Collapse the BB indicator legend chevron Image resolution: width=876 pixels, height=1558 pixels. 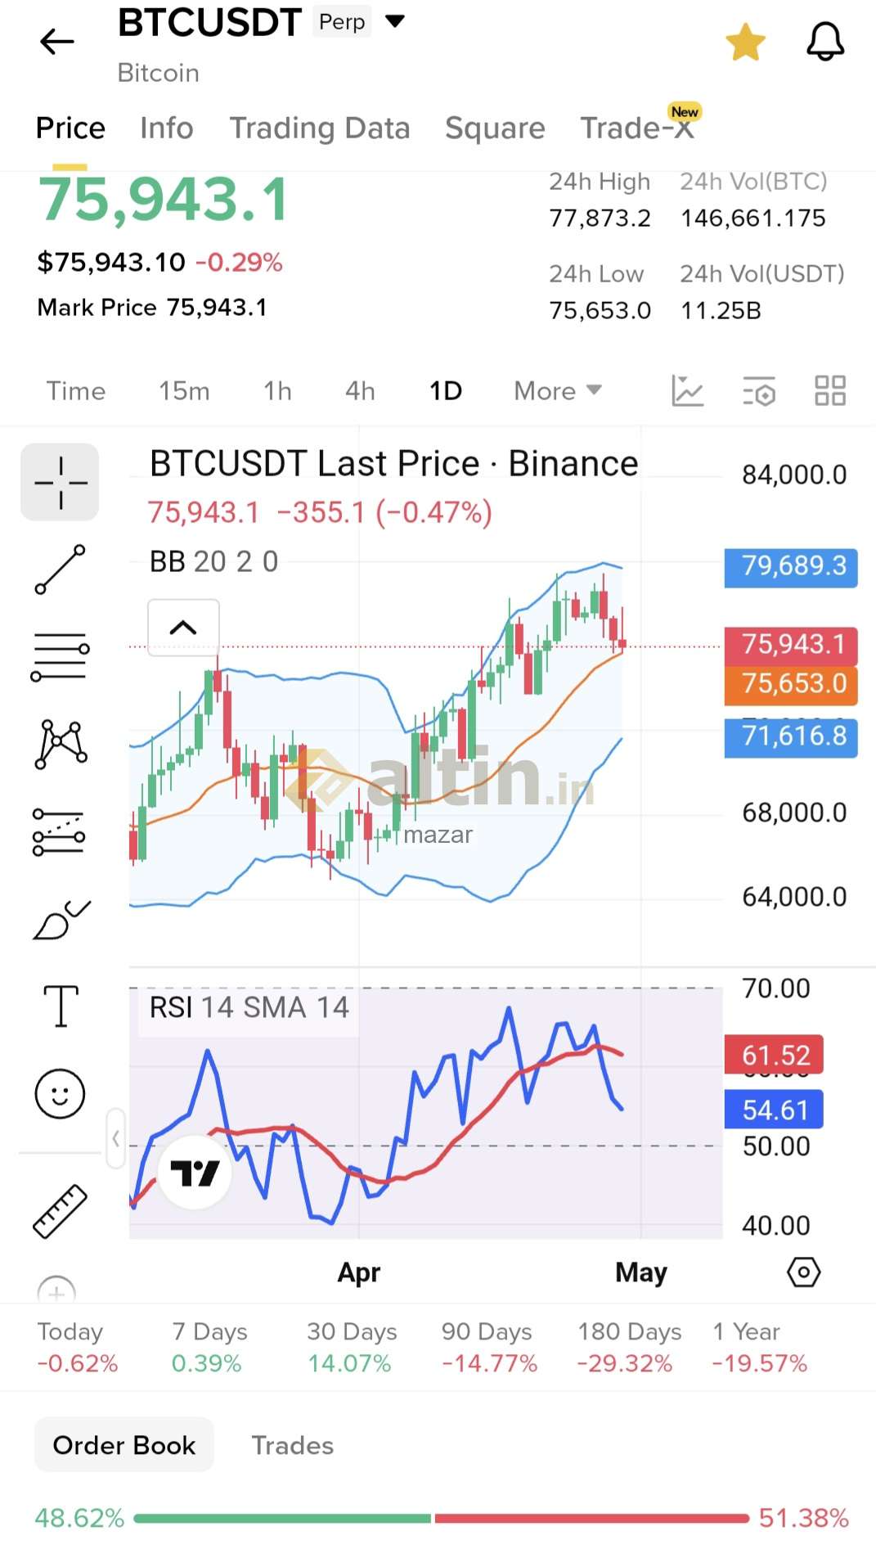pyautogui.click(x=183, y=628)
